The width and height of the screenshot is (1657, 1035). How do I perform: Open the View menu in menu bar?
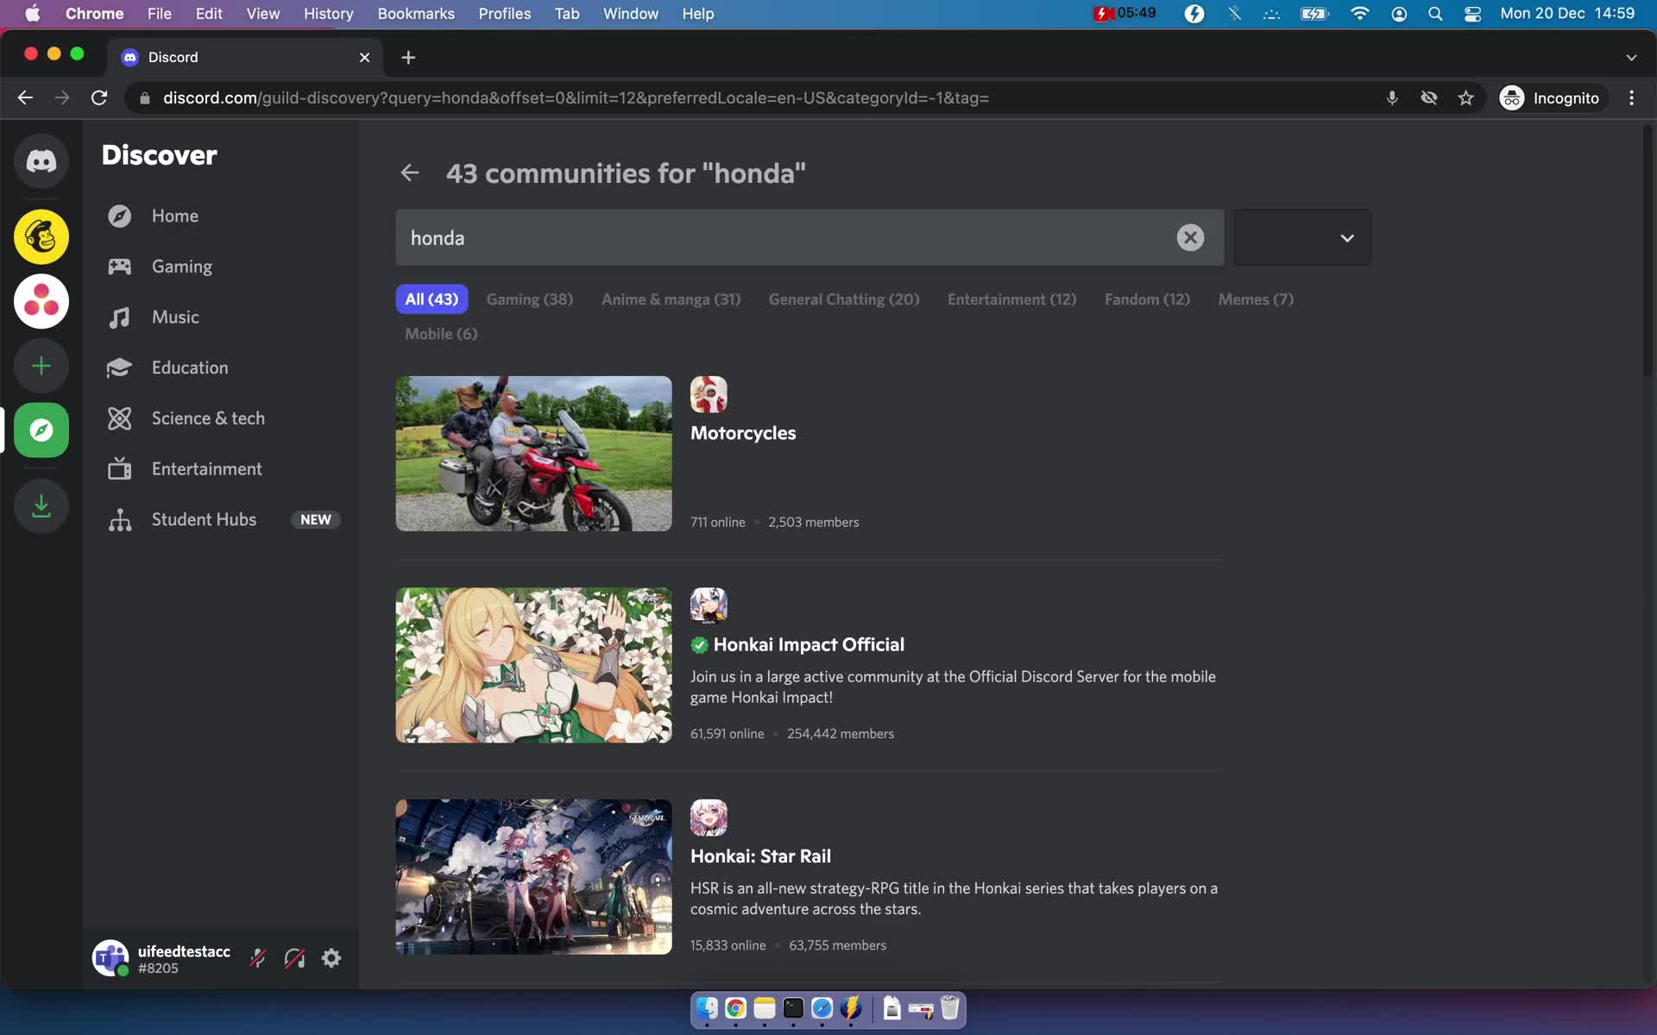coord(262,14)
